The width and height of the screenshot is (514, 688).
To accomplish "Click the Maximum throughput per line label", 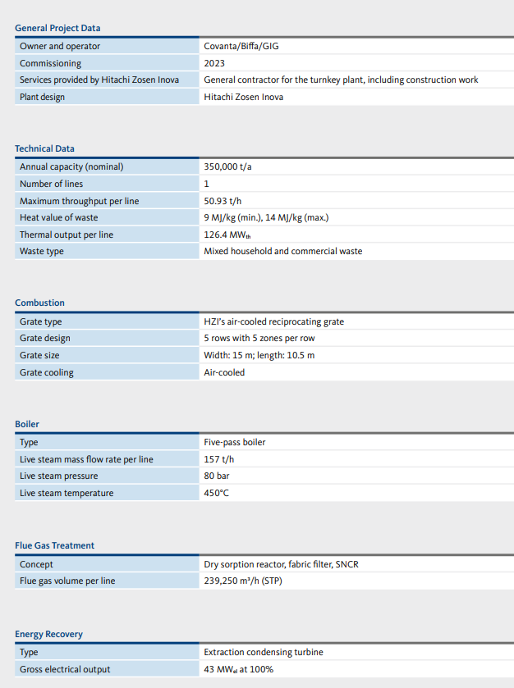I will (79, 201).
